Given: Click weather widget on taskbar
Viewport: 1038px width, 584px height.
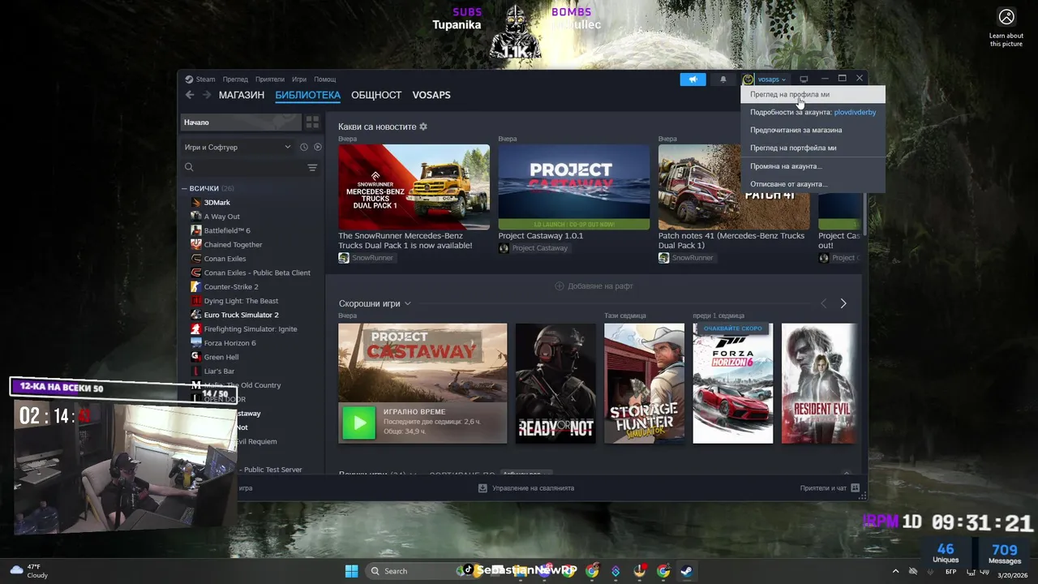Looking at the screenshot, I should pyautogui.click(x=28, y=571).
